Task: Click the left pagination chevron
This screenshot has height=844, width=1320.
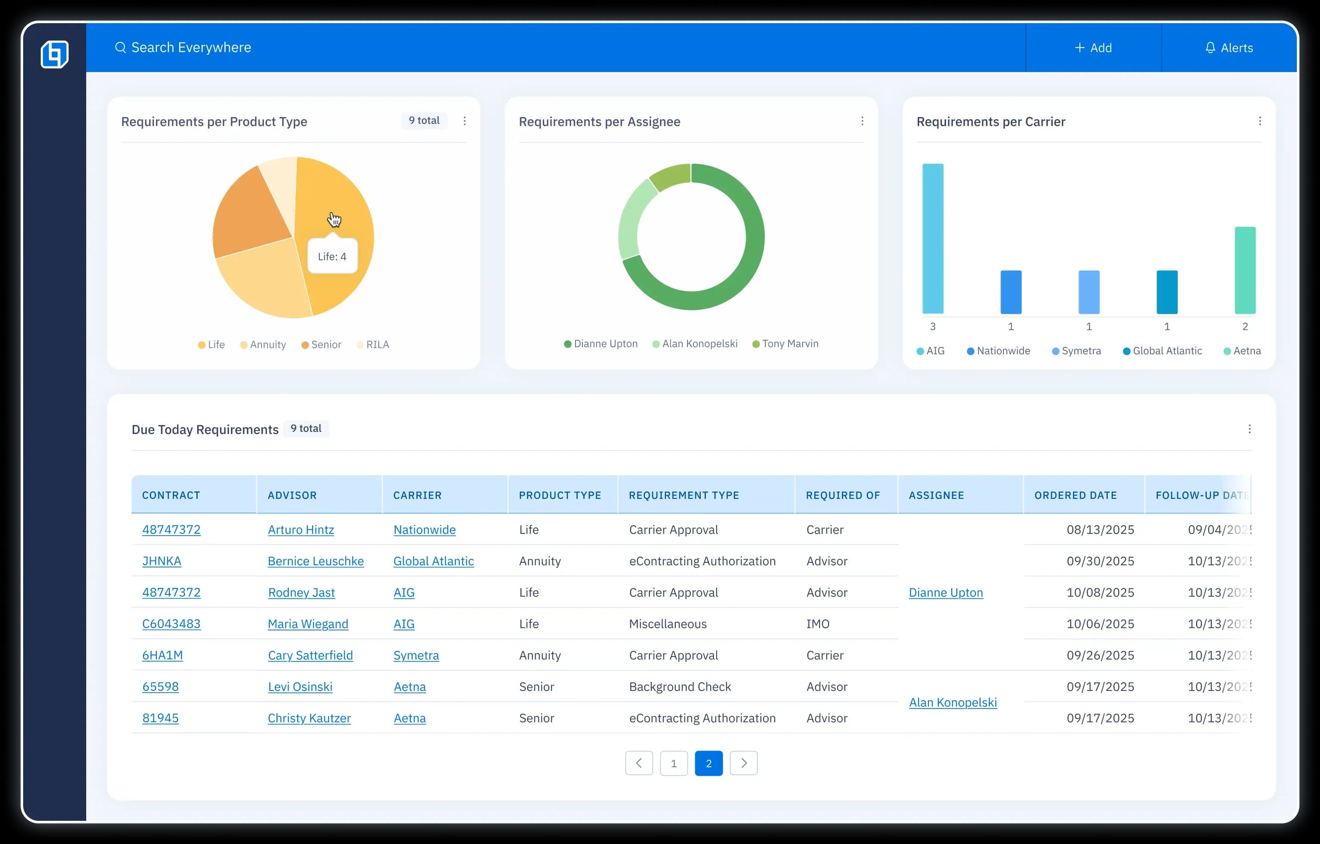Action: 639,763
